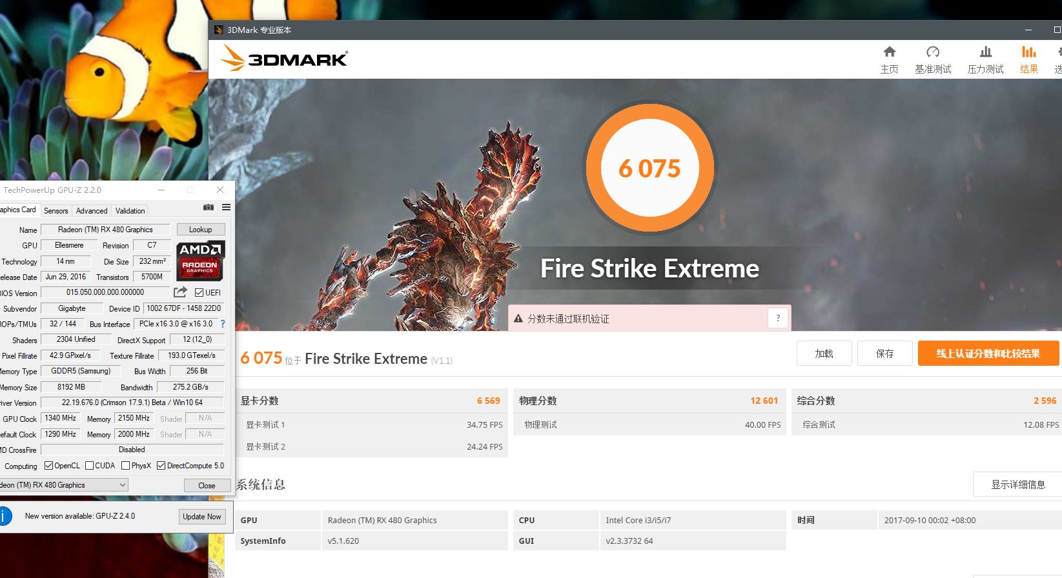Click the Update Now button

click(201, 517)
